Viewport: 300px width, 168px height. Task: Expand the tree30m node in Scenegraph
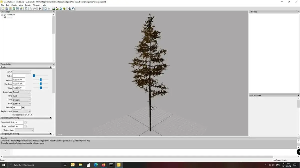2,15
